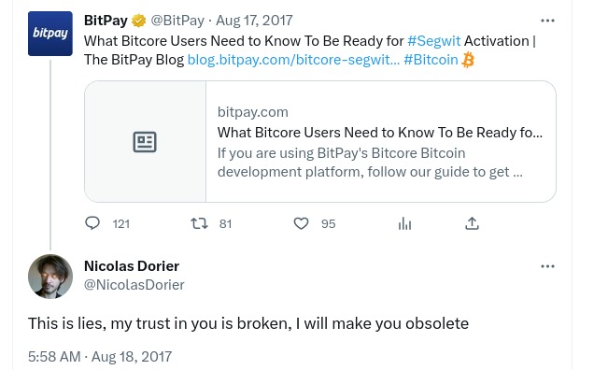Click the gold verified badge next to BitPay
The width and height of the screenshot is (594, 370).
pos(138,21)
